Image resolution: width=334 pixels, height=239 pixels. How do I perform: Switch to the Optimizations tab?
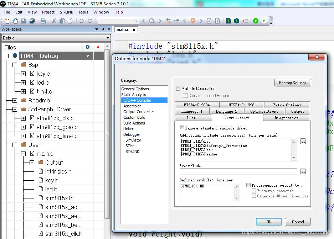(264, 111)
